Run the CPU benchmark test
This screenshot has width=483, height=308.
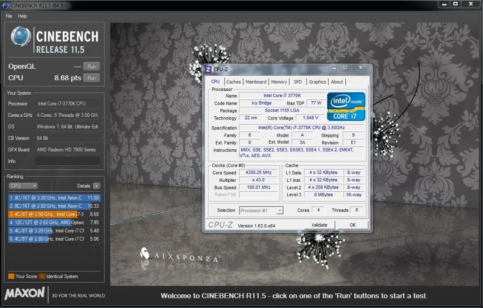coord(92,78)
